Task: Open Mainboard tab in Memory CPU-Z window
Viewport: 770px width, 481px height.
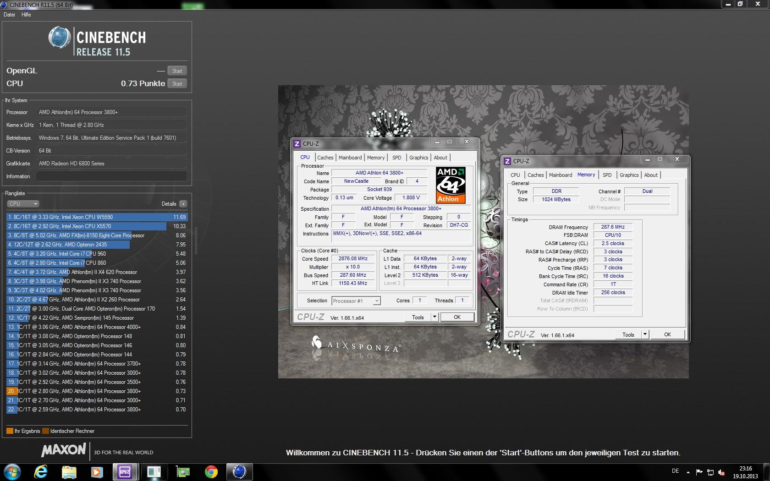Action: click(x=561, y=175)
